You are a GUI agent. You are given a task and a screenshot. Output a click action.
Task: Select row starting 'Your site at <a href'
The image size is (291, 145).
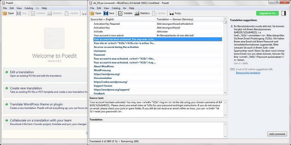coord(158,43)
